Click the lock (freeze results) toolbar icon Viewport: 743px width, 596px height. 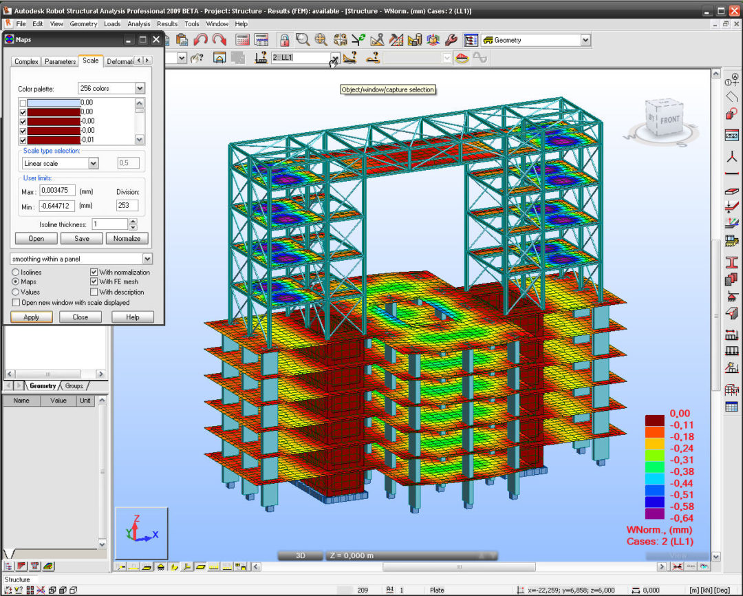(x=283, y=40)
